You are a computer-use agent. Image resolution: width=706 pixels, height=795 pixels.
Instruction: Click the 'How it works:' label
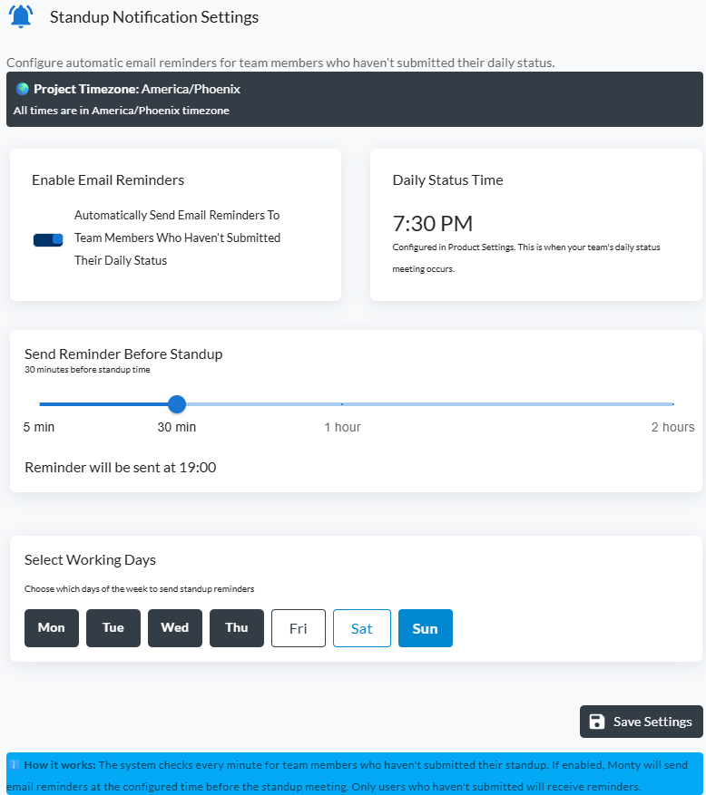pos(60,764)
